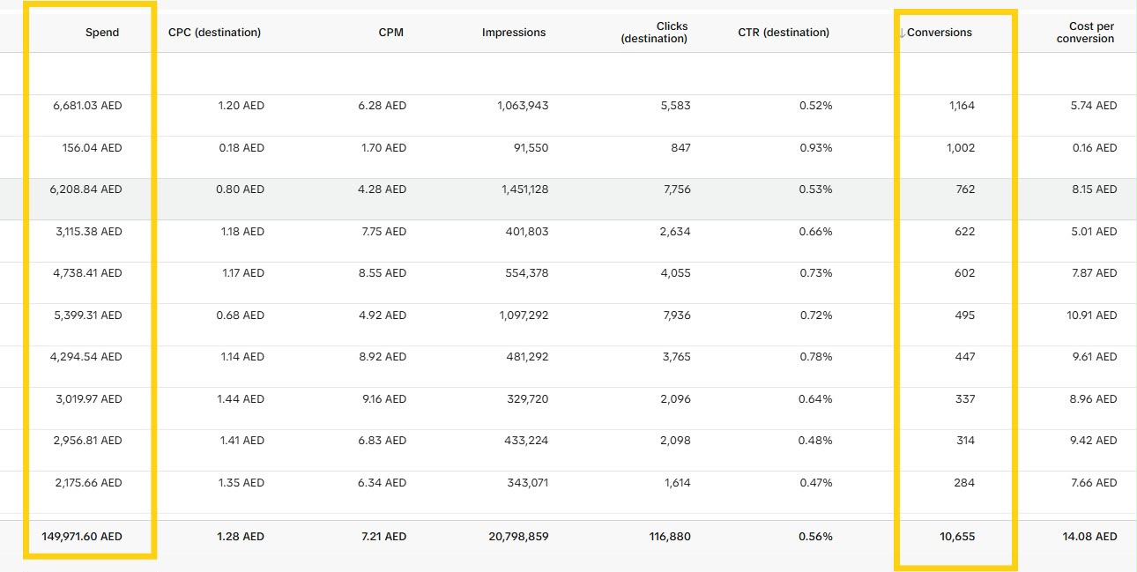Viewport: 1137px width, 572px height.
Task: Click the Clicks (destination) column header
Action: point(654,33)
